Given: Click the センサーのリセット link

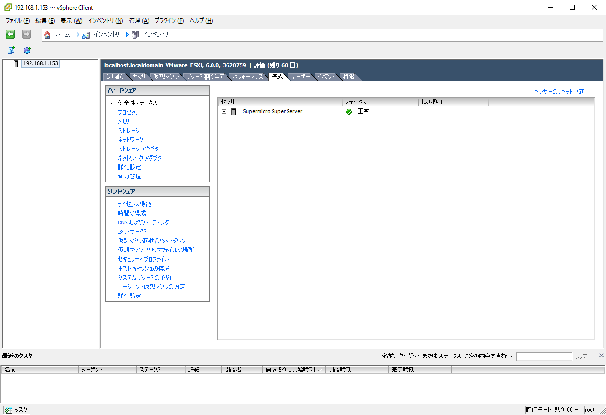Looking at the screenshot, I should (x=553, y=92).
